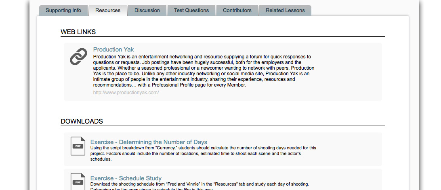Select the Resources tab
Screen dimensions: 441x190
108,10
